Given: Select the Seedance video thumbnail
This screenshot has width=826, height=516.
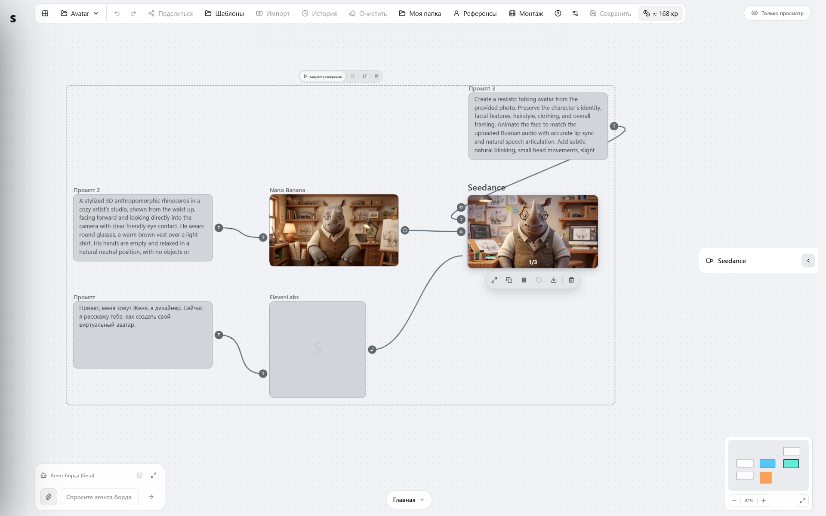Looking at the screenshot, I should (x=533, y=231).
